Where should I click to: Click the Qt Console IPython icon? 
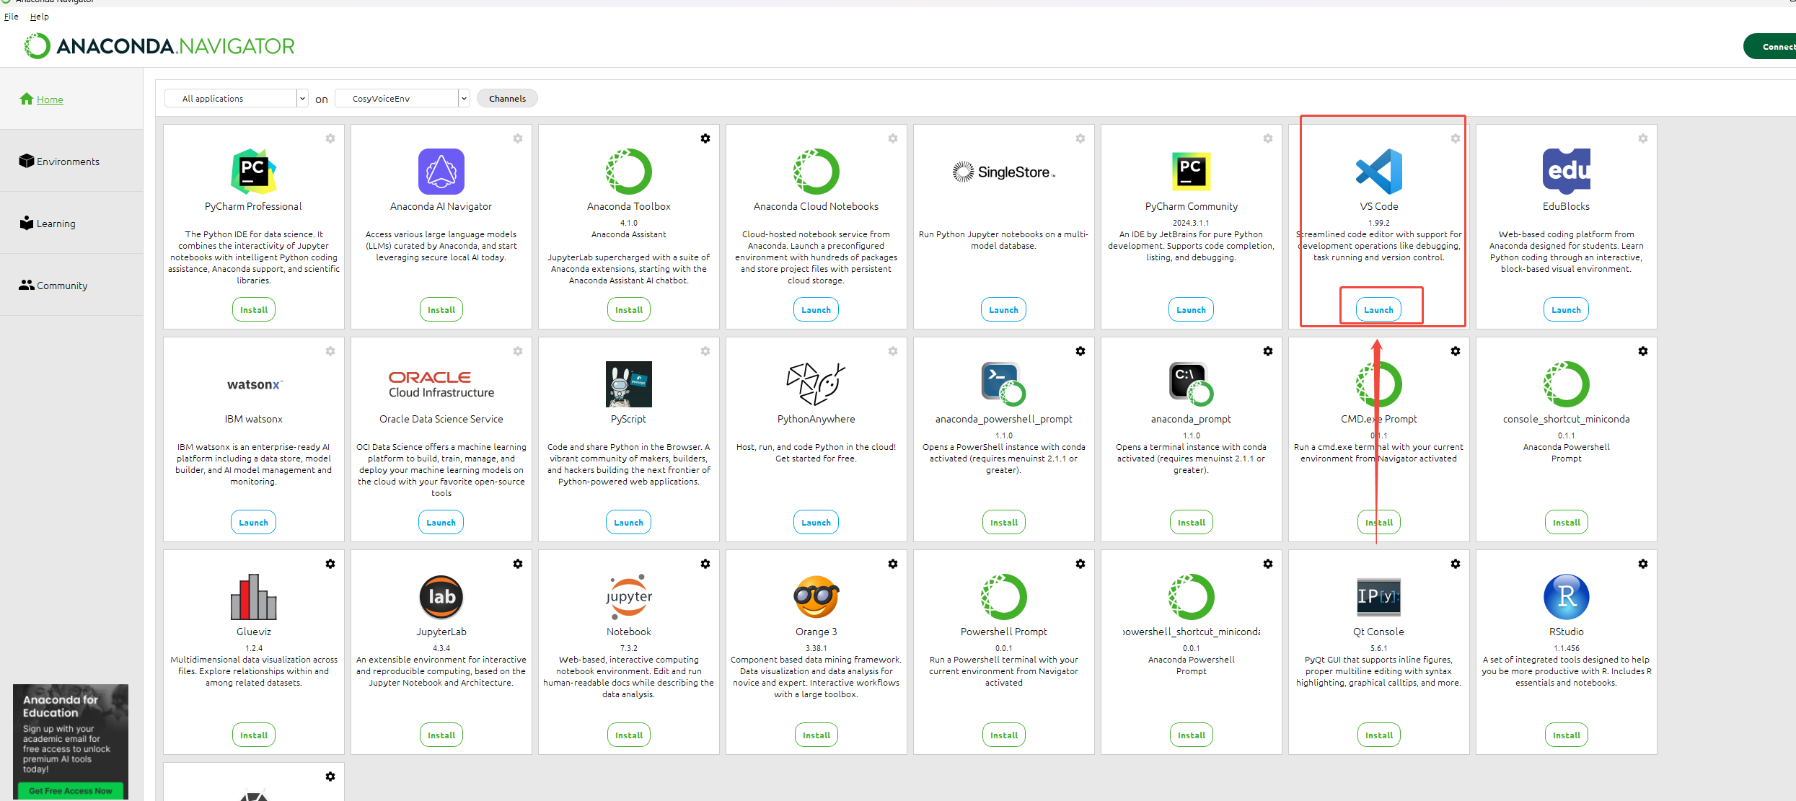click(x=1378, y=597)
